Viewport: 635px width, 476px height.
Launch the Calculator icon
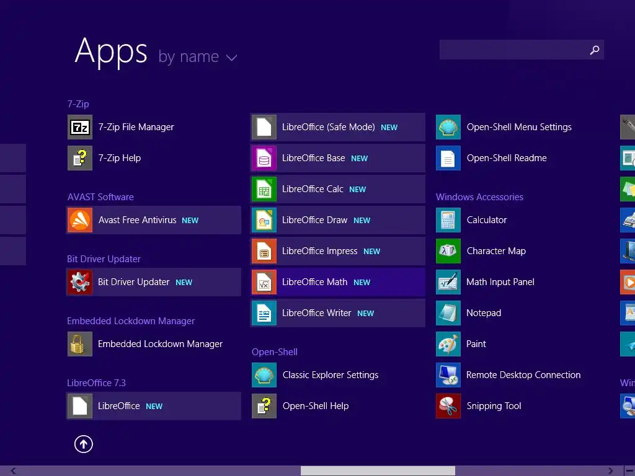(448, 220)
